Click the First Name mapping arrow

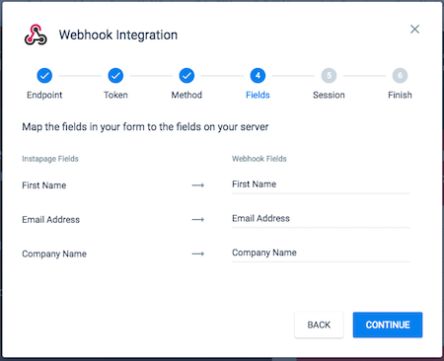pos(198,185)
